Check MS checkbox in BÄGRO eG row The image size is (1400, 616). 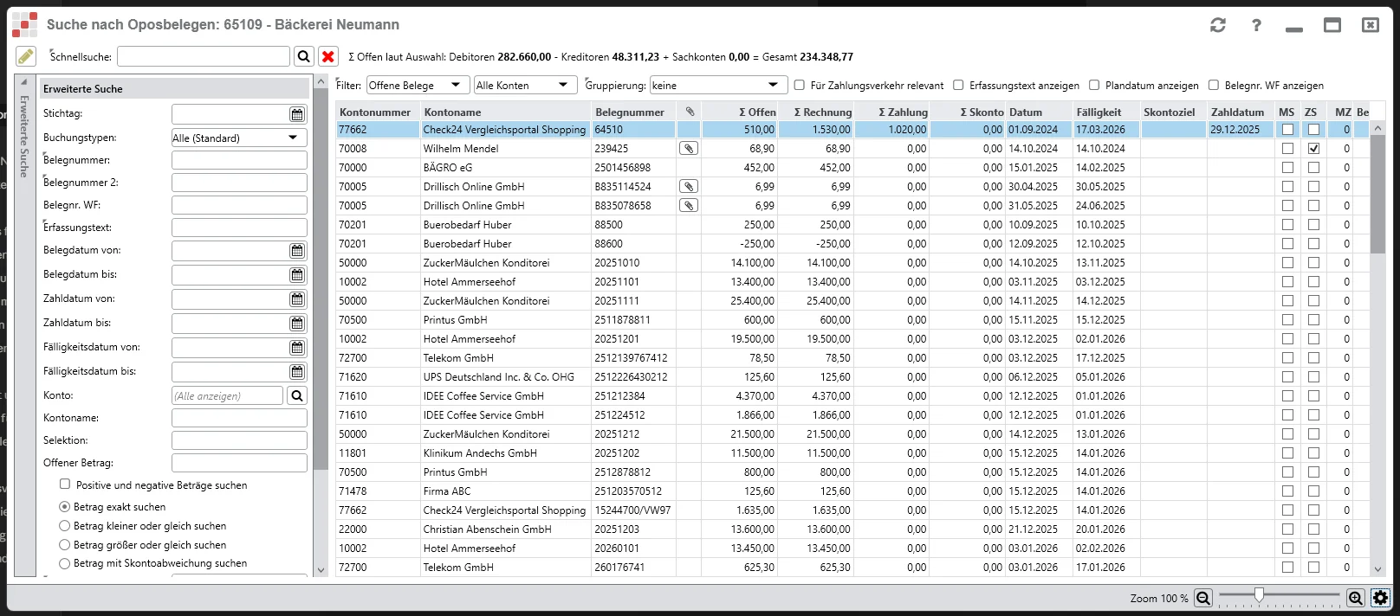tap(1287, 168)
